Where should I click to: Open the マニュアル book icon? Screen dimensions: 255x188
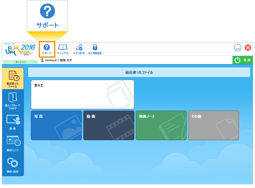[x=63, y=49]
